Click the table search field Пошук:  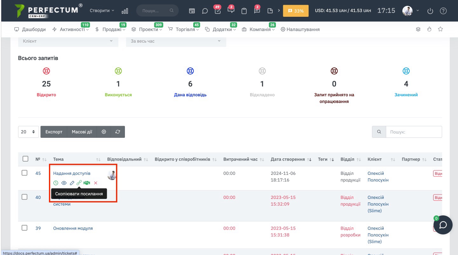414,132
